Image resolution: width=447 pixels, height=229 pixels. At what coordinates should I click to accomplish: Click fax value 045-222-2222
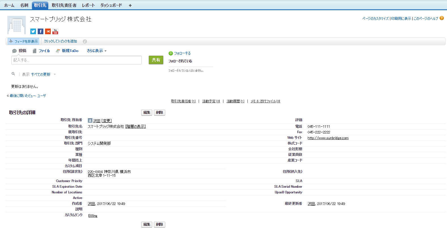[x=319, y=132]
